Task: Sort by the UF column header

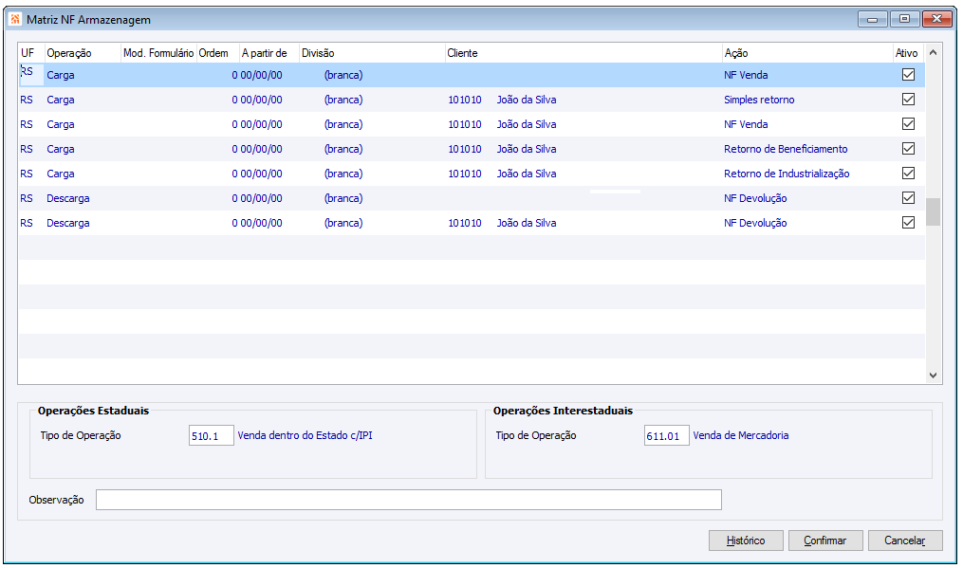Action: tap(31, 53)
